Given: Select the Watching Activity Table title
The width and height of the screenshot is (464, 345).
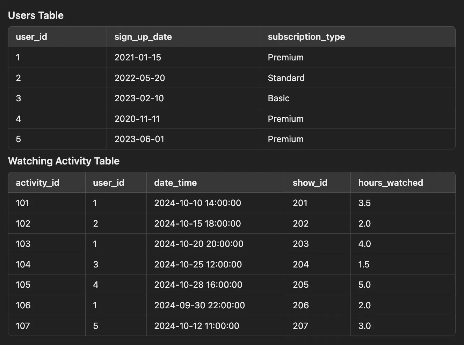Looking at the screenshot, I should coord(64,161).
